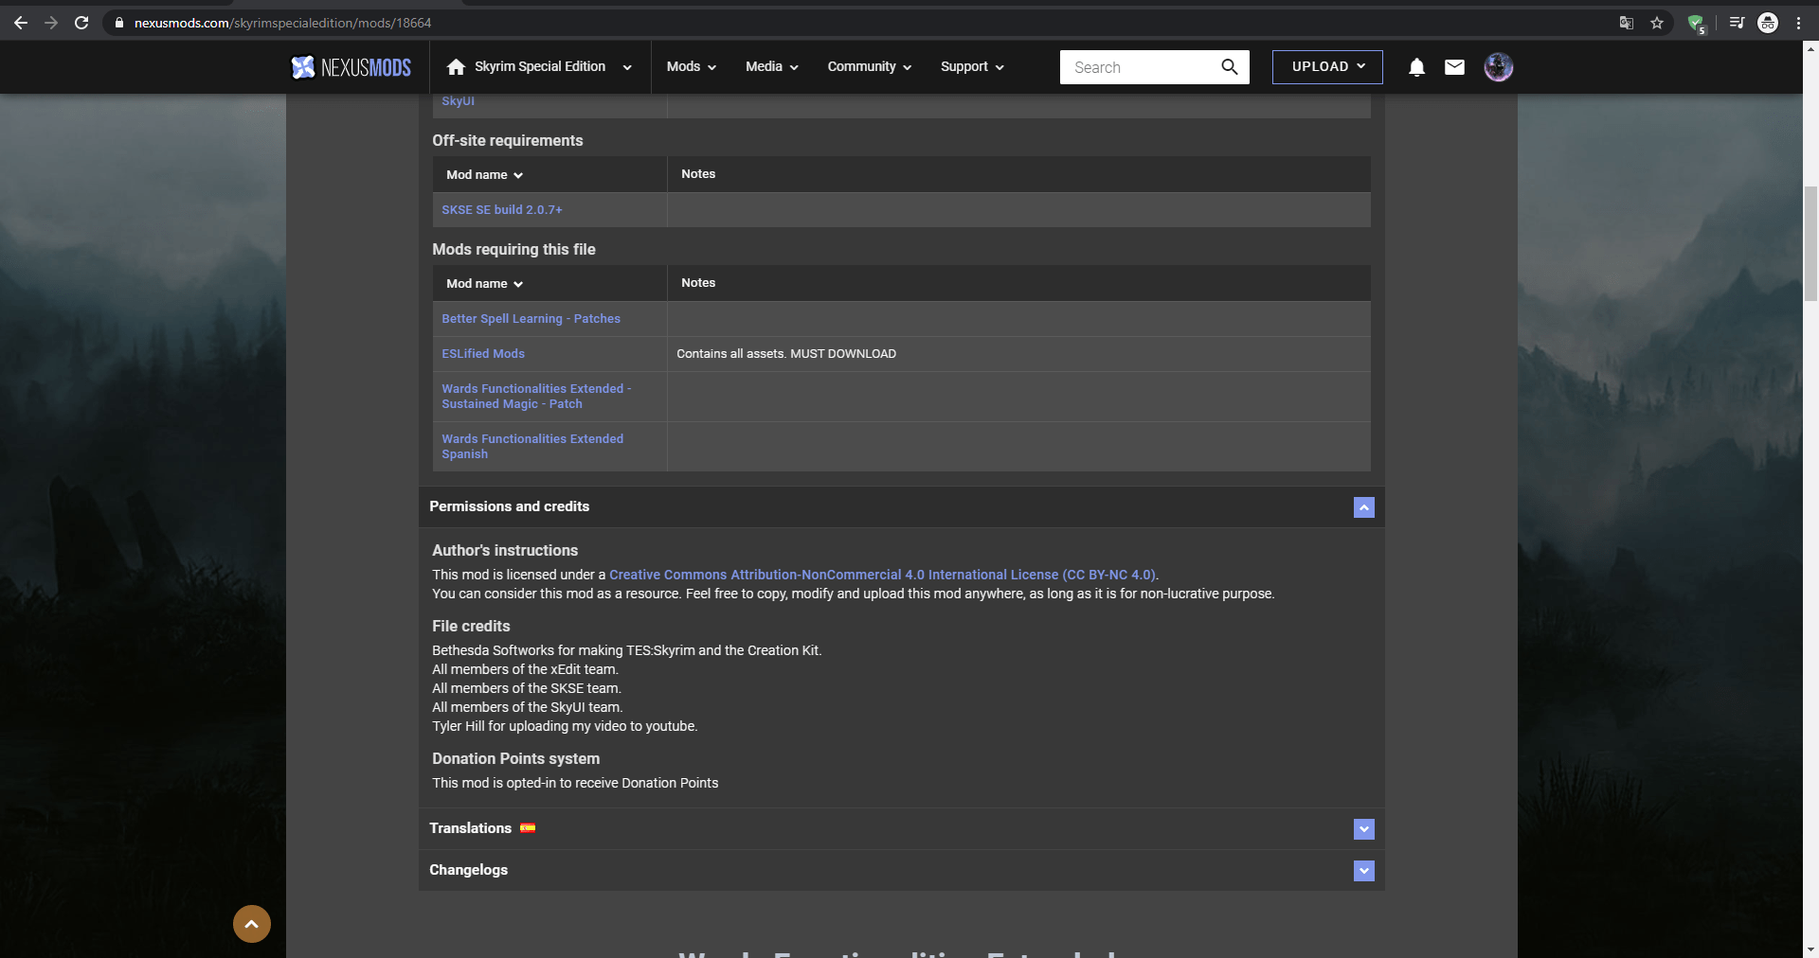Viewport: 1819px width, 958px height.
Task: Open the Mods menu
Action: (x=691, y=67)
